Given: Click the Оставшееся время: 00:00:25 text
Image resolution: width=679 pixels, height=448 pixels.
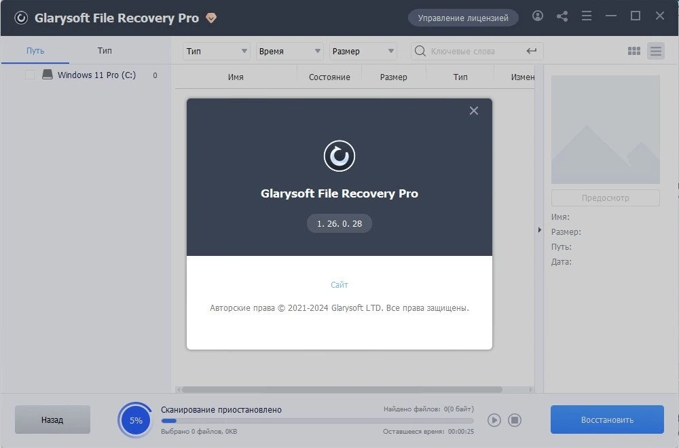Looking at the screenshot, I should pos(428,432).
